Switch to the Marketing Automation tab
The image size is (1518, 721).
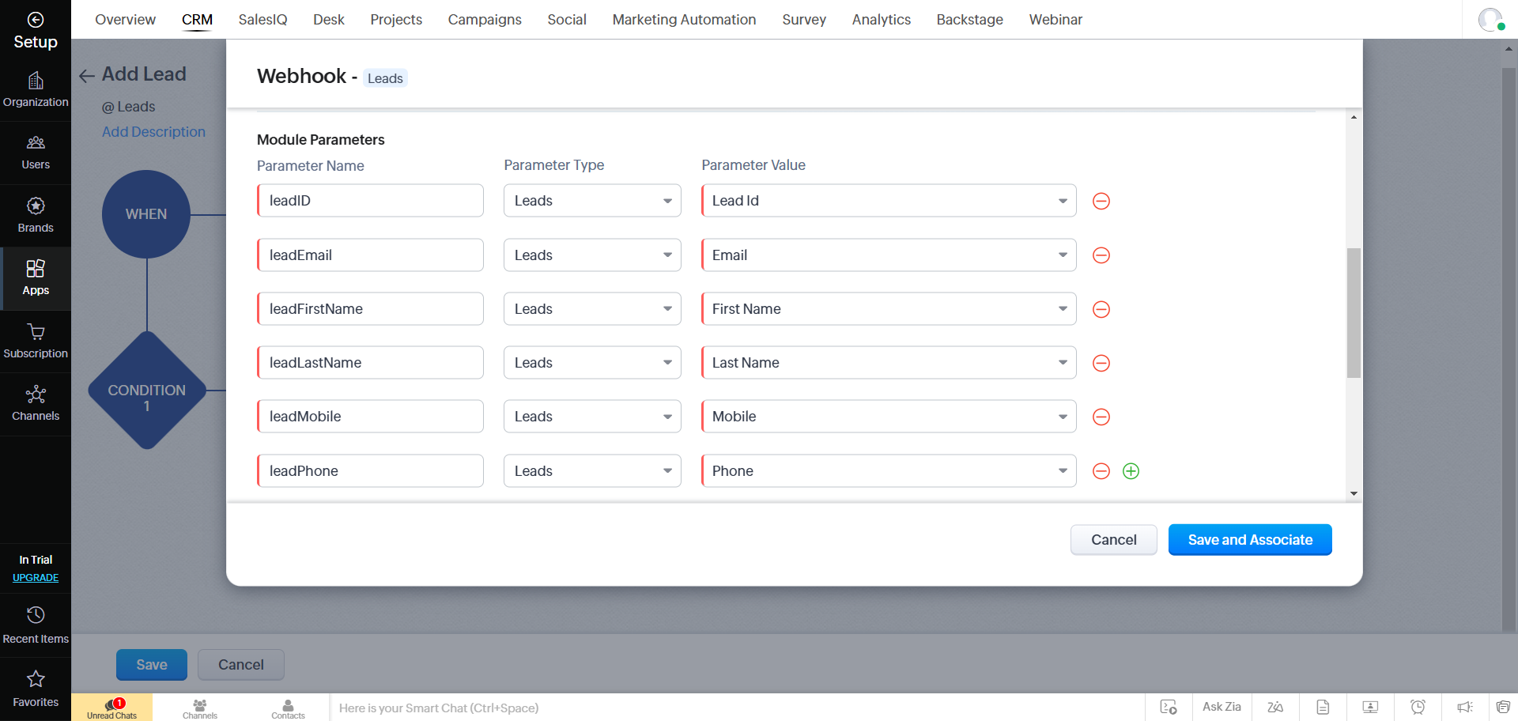684,20
